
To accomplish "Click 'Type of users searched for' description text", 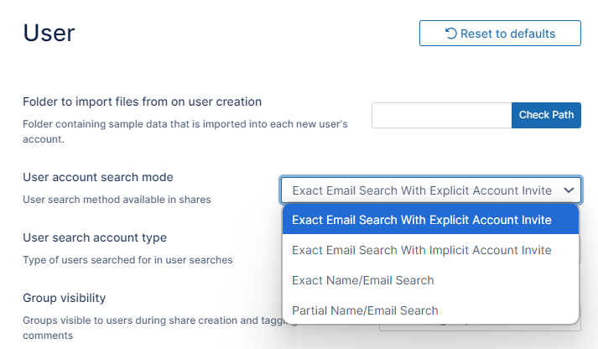I will (x=127, y=260).
